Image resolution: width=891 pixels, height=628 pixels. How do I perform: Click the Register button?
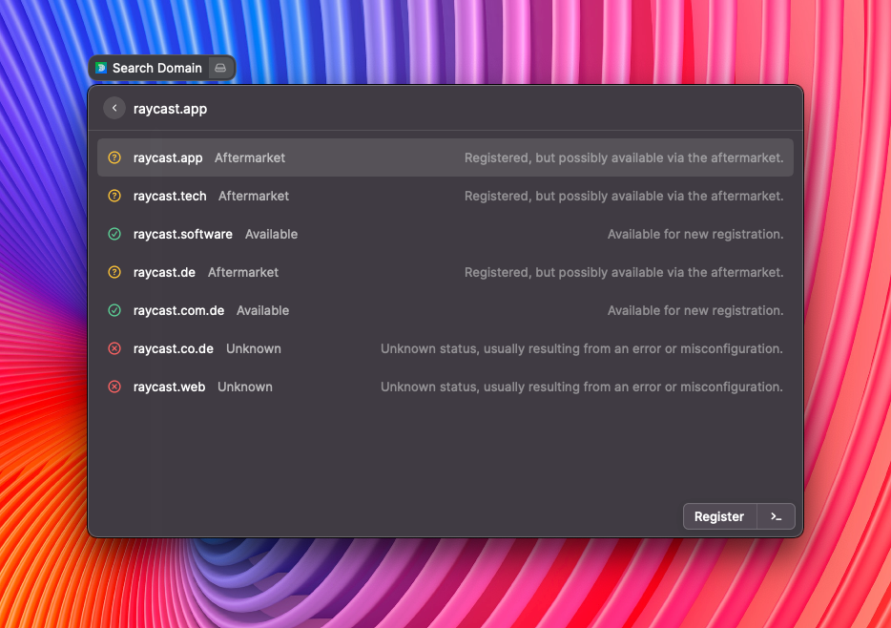click(x=719, y=516)
